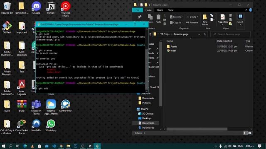The height and width of the screenshot is (149, 266).
Task: Open the Windows Start button
Action: pos(3,146)
